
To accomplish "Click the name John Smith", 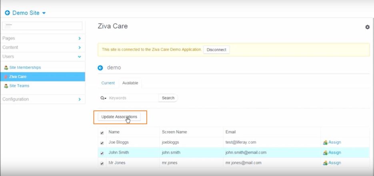I will coord(118,152).
